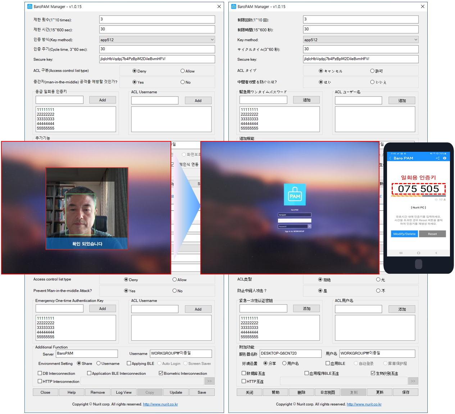Select 33333333 in Chinese window key list
The height and width of the screenshot is (414, 455).
(x=249, y=328)
